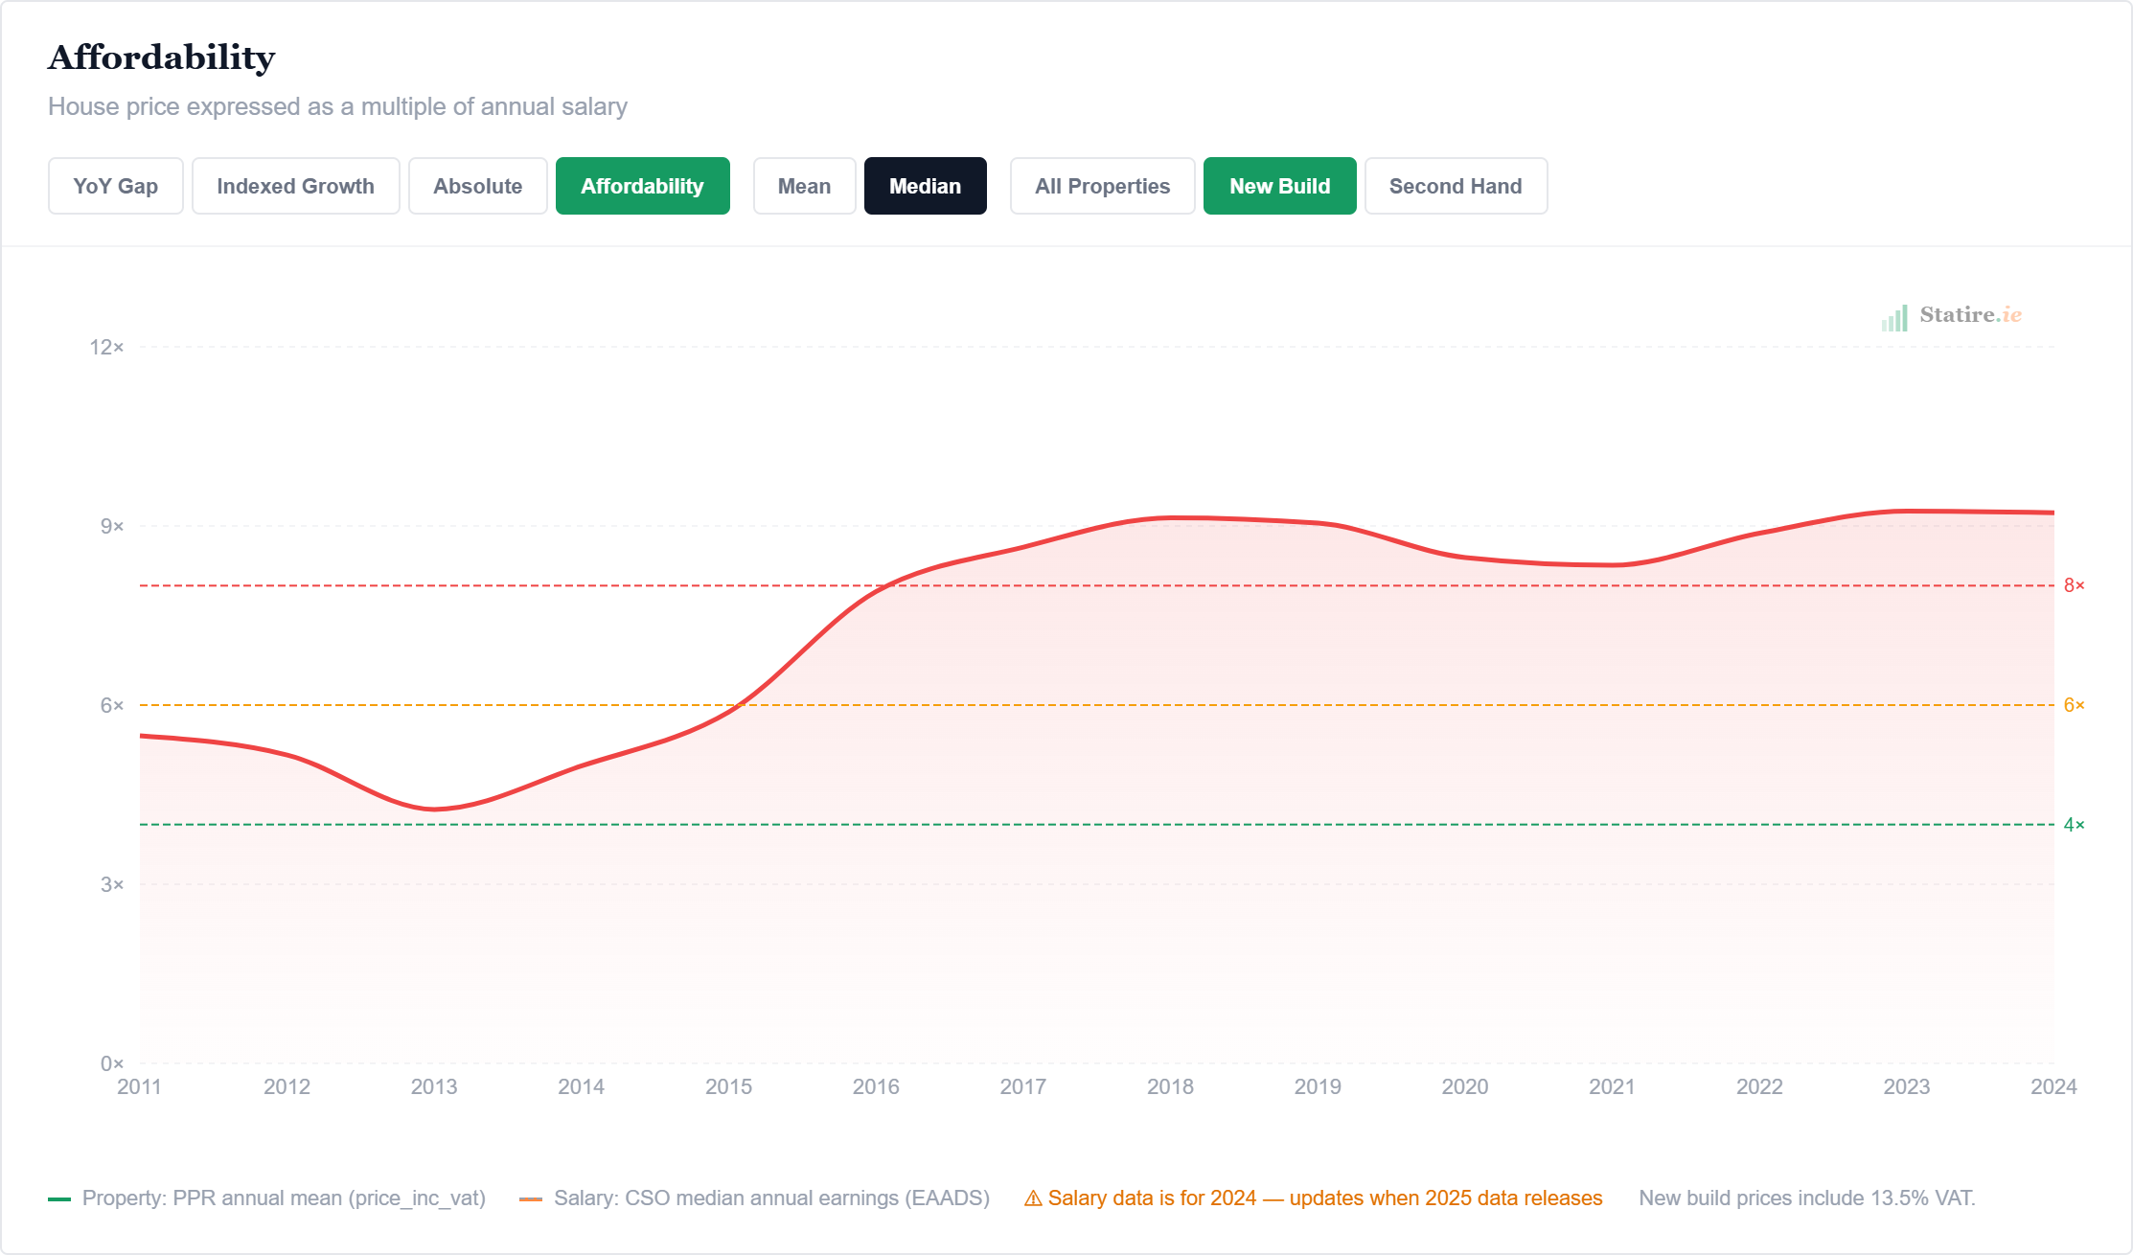This screenshot has width=2133, height=1255.
Task: Click the orange Salary legend marker
Action: pyautogui.click(x=531, y=1198)
